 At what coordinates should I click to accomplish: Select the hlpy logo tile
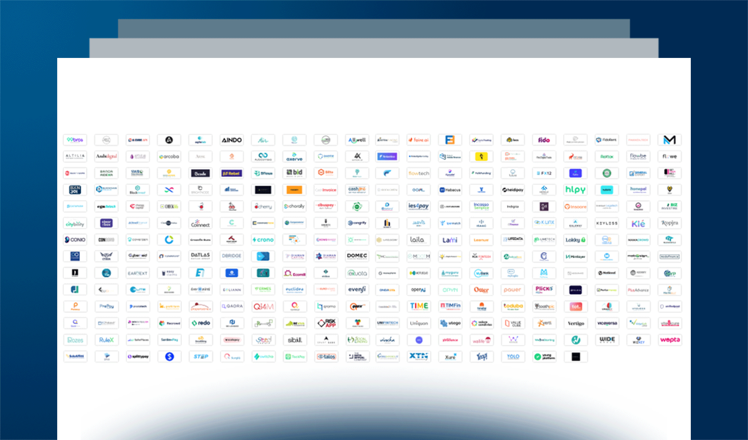click(575, 190)
